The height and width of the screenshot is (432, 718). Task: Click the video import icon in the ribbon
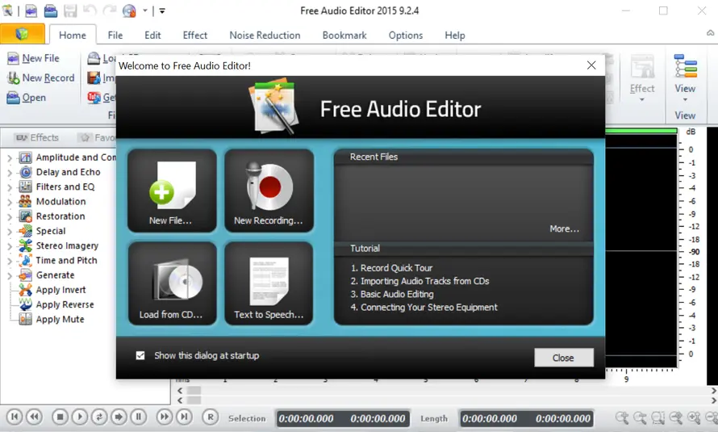coord(94,78)
